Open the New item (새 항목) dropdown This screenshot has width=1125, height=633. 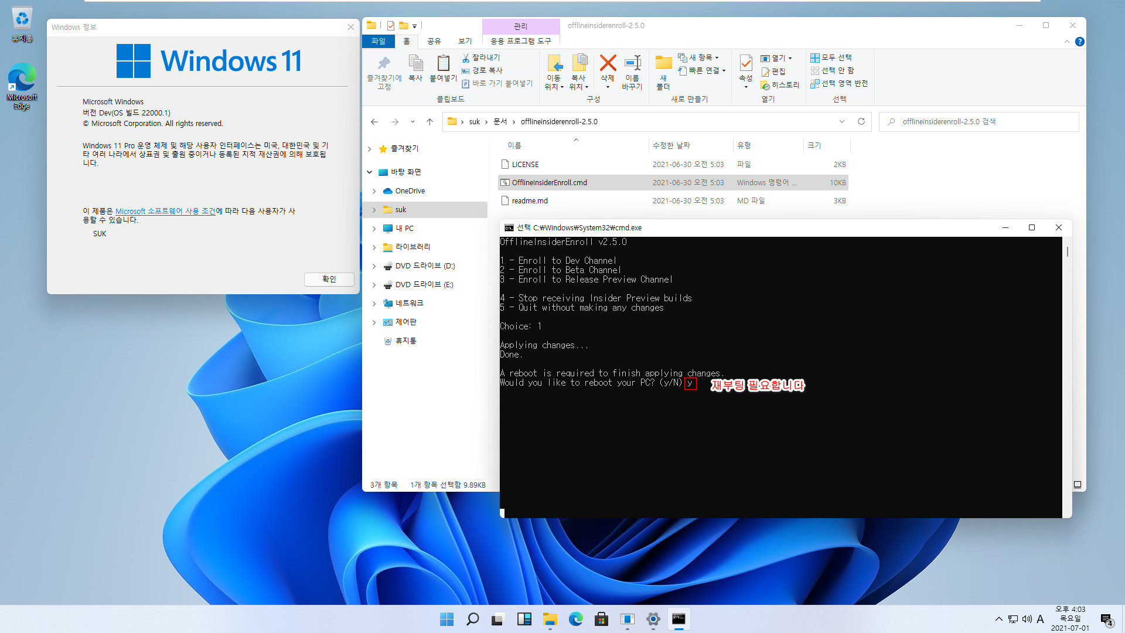coord(698,57)
